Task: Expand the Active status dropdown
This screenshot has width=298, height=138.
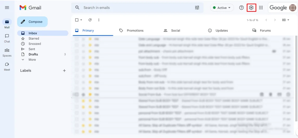Action: point(222,8)
